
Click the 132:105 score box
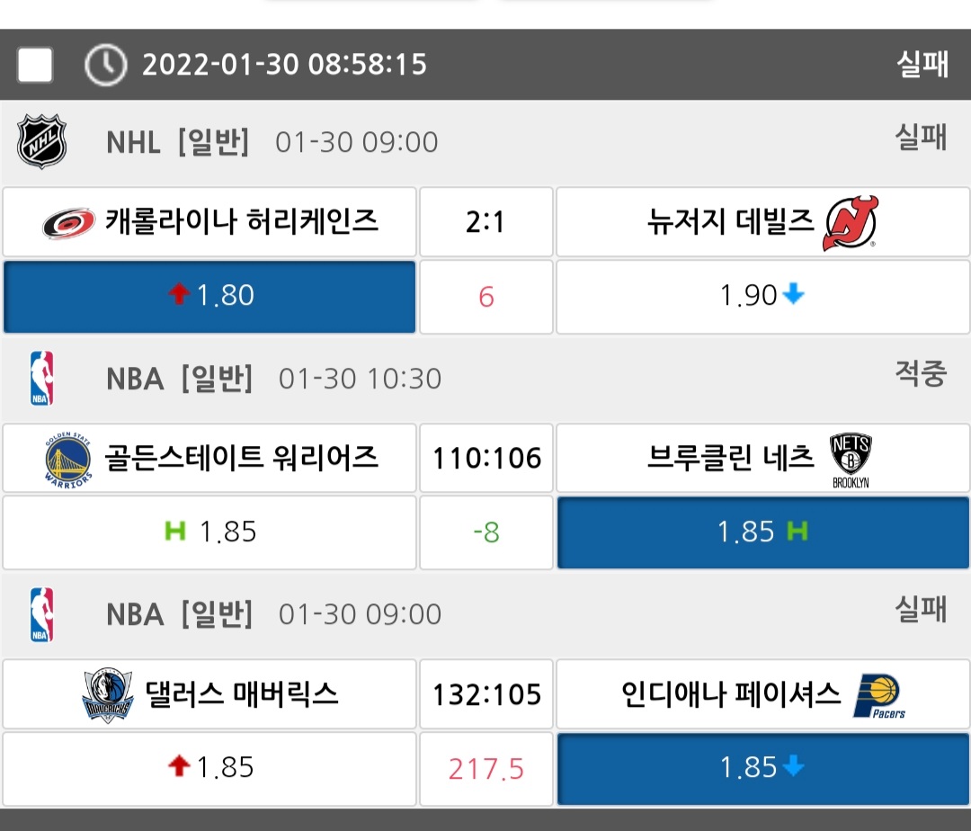coord(486,695)
